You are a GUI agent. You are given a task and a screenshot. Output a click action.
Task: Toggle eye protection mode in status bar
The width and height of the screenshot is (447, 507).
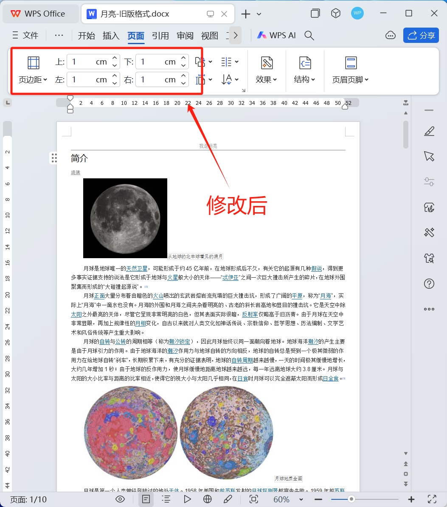[120, 499]
